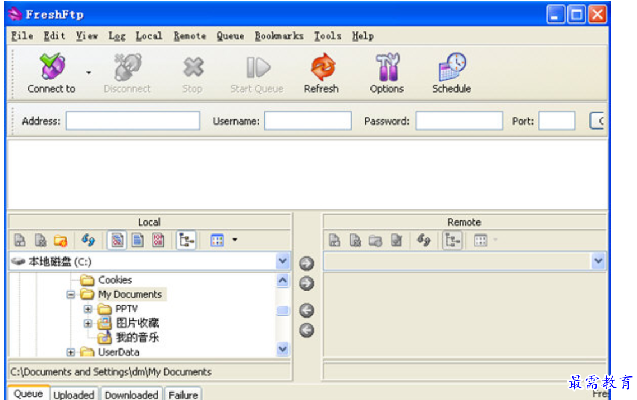Screen dimensions: 637x400
Task: Switch to the Failure tab
Action: [x=183, y=394]
